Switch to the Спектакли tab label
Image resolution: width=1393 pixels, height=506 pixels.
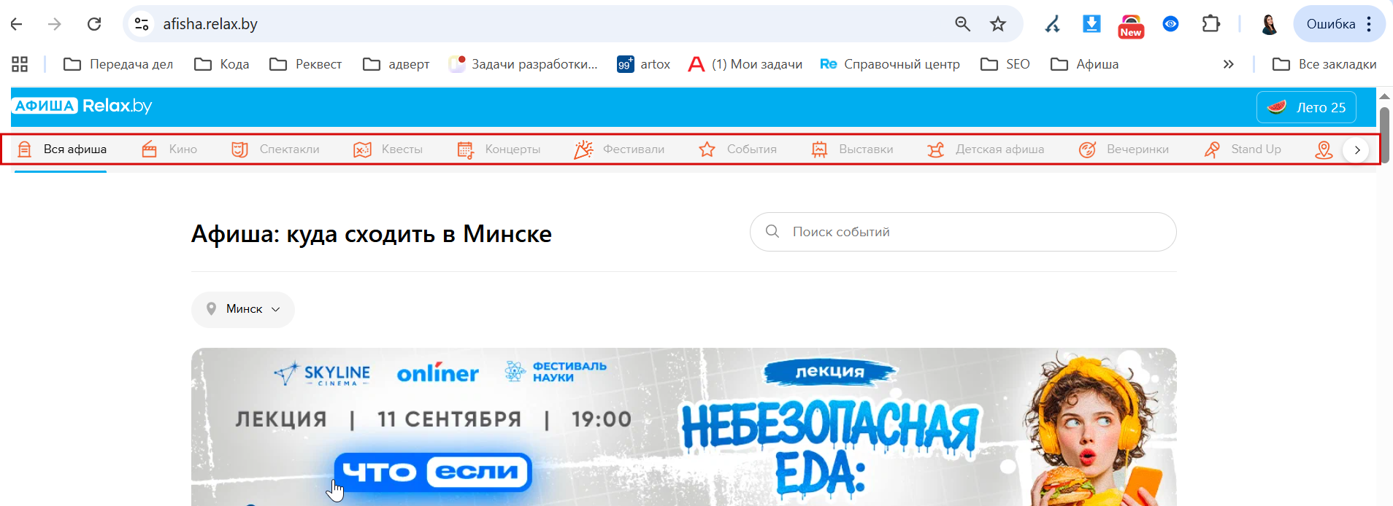[290, 149]
